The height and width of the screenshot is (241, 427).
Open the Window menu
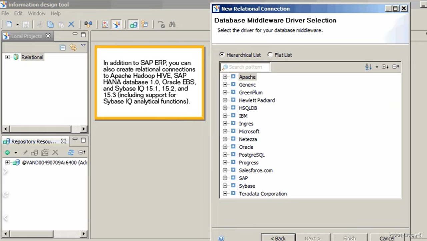click(37, 13)
